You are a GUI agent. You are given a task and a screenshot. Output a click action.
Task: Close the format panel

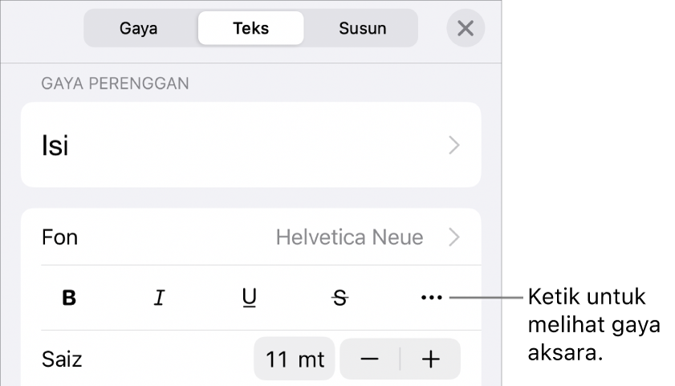466,28
